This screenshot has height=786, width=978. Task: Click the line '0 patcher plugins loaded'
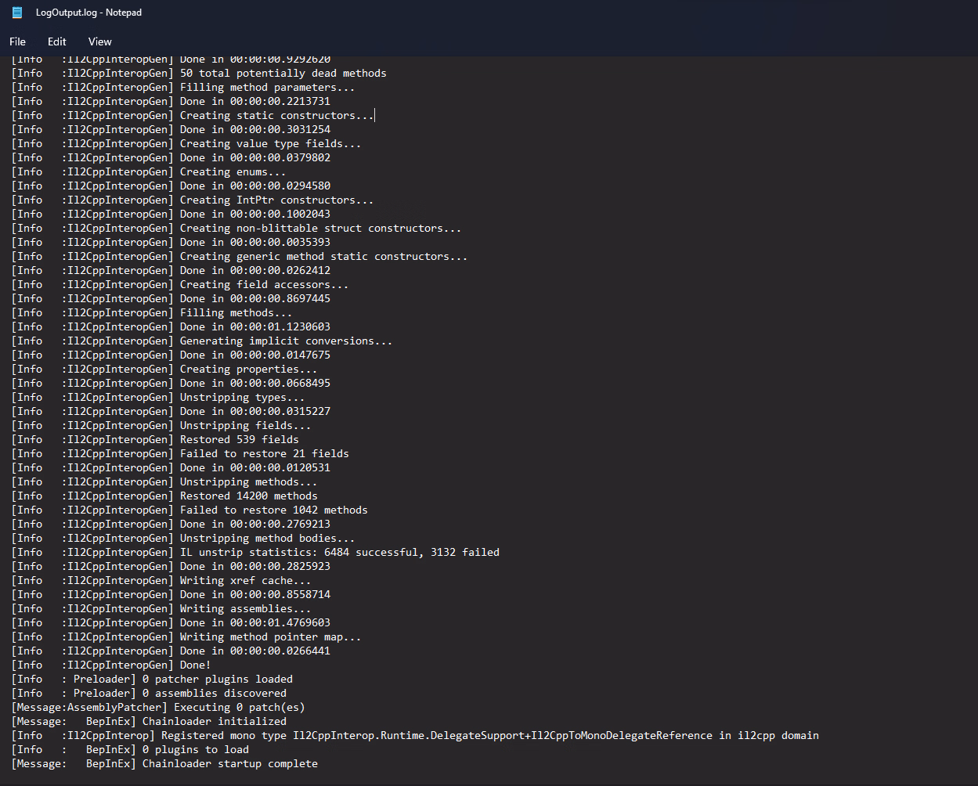[152, 679]
